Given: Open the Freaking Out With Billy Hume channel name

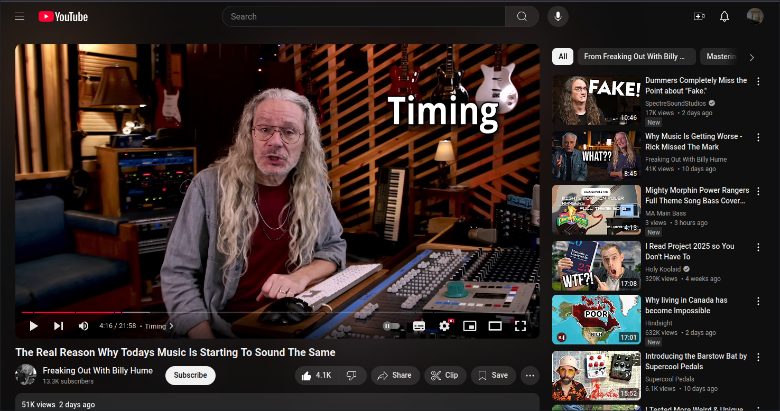Looking at the screenshot, I should coord(98,370).
